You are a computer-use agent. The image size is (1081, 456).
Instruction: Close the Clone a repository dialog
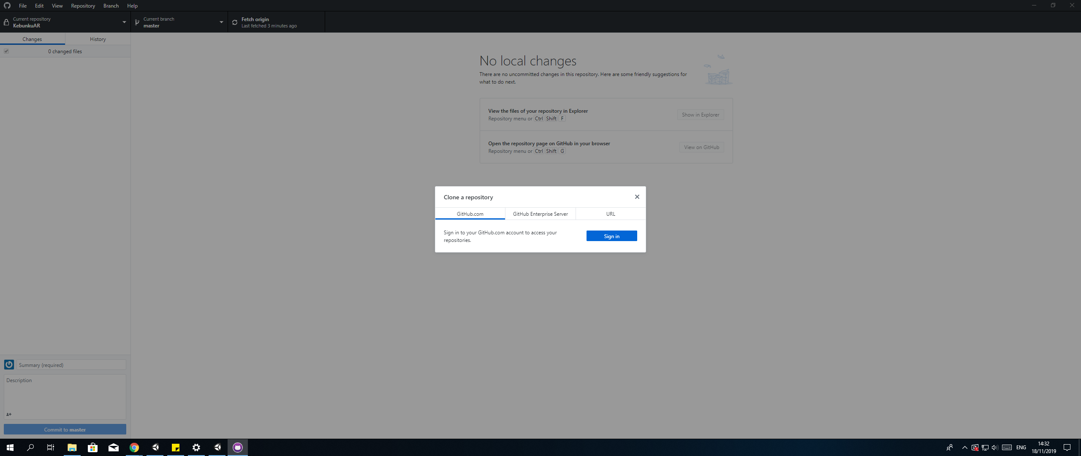tap(637, 197)
